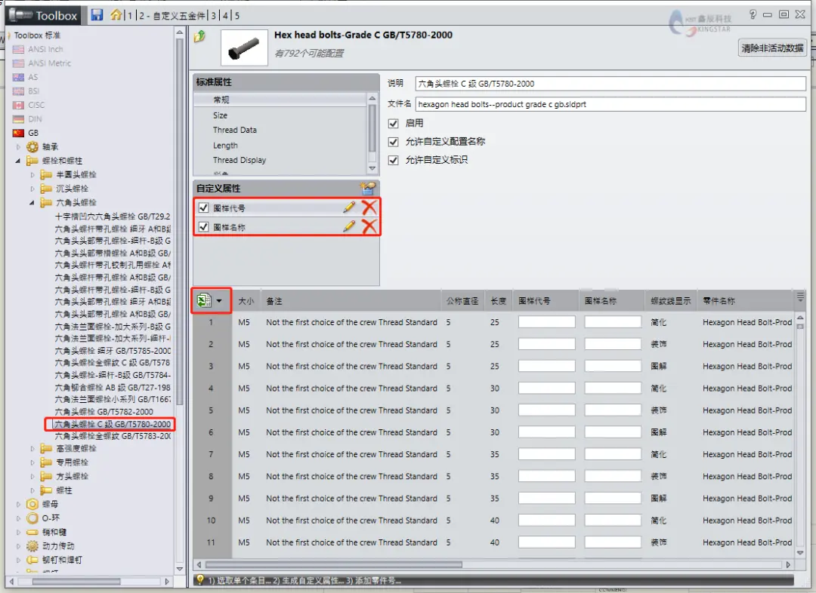Click the 说明 description input field
Screen dimensions: 816x593
point(610,83)
